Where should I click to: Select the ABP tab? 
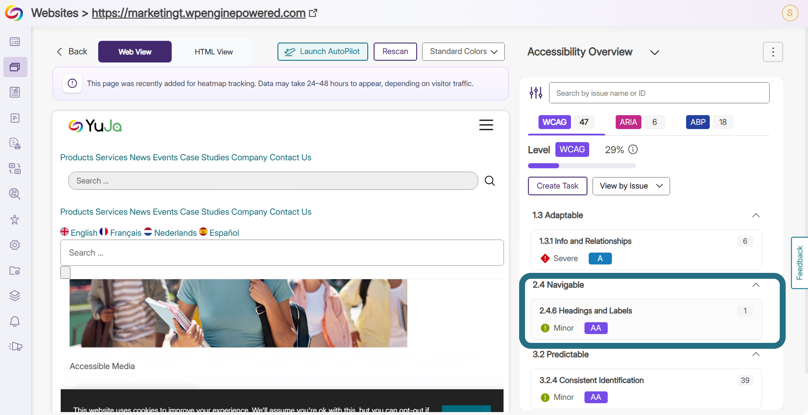pos(710,122)
